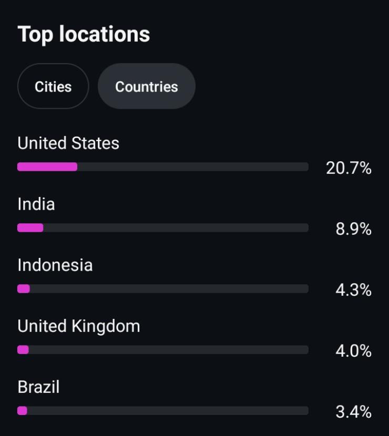Click the Indonesia percentage bar

(163, 288)
